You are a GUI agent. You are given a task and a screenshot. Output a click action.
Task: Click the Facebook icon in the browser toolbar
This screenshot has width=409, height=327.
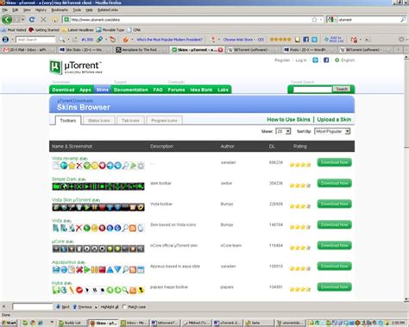[306, 40]
